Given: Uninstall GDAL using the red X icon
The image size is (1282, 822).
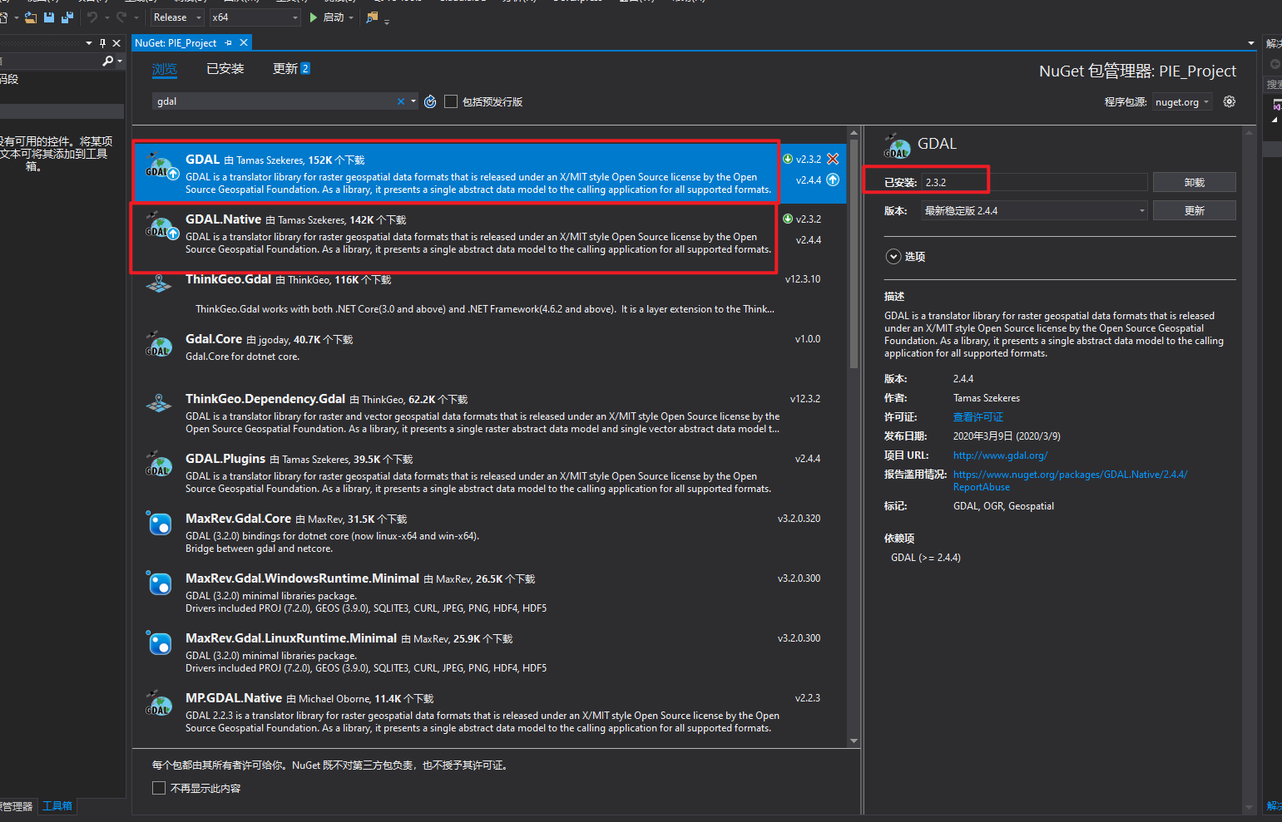Looking at the screenshot, I should (x=833, y=159).
